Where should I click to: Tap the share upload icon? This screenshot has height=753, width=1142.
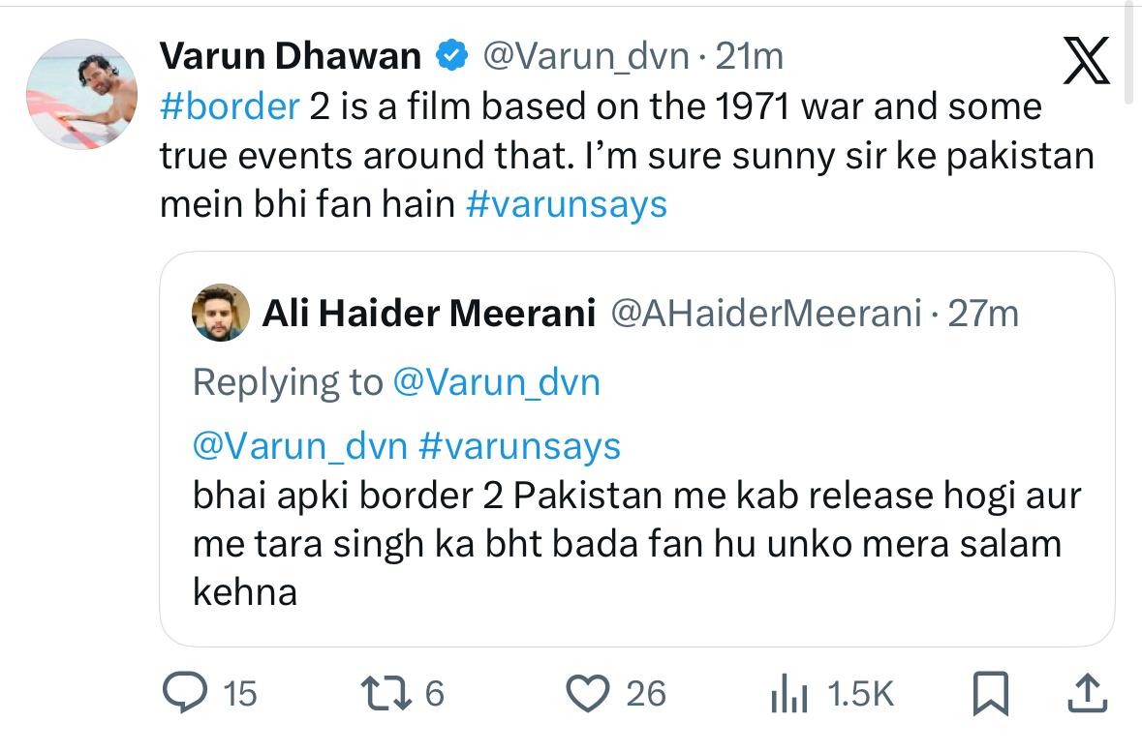point(1086,693)
